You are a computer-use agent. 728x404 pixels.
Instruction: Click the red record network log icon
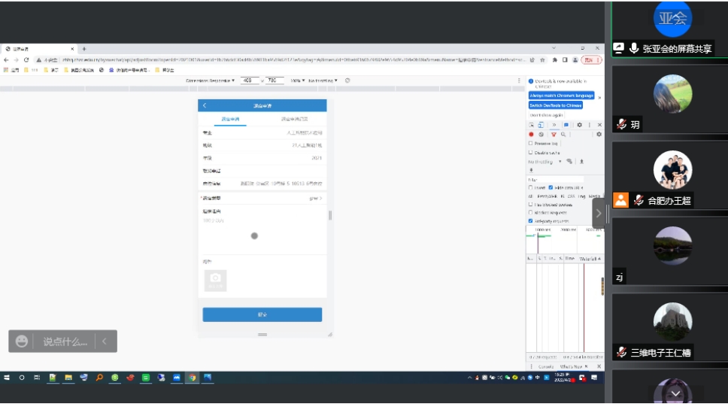pyautogui.click(x=531, y=135)
